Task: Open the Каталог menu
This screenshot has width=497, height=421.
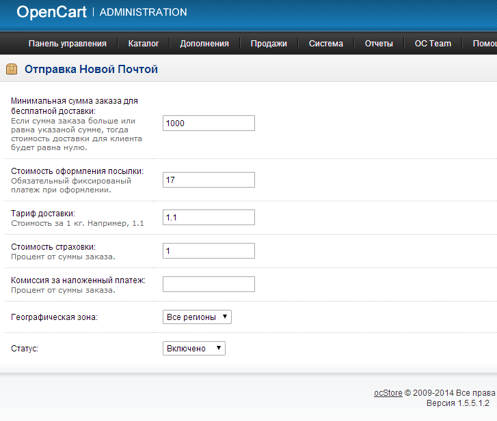Action: (144, 44)
